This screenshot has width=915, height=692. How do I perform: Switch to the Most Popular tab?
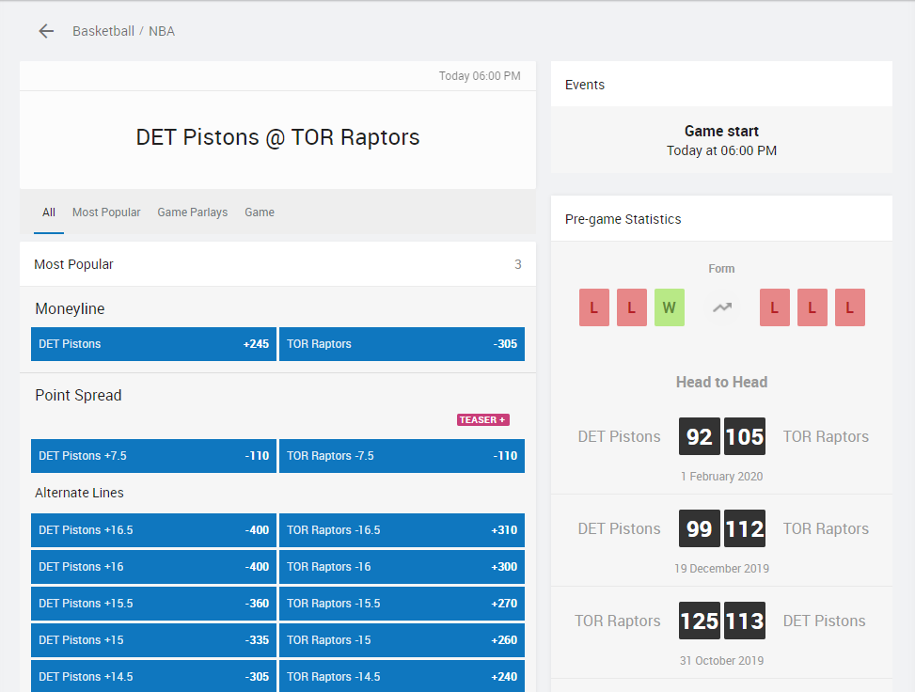106,212
